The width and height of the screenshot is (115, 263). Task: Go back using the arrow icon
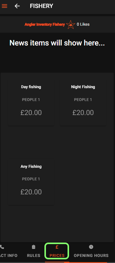tap(17, 6)
